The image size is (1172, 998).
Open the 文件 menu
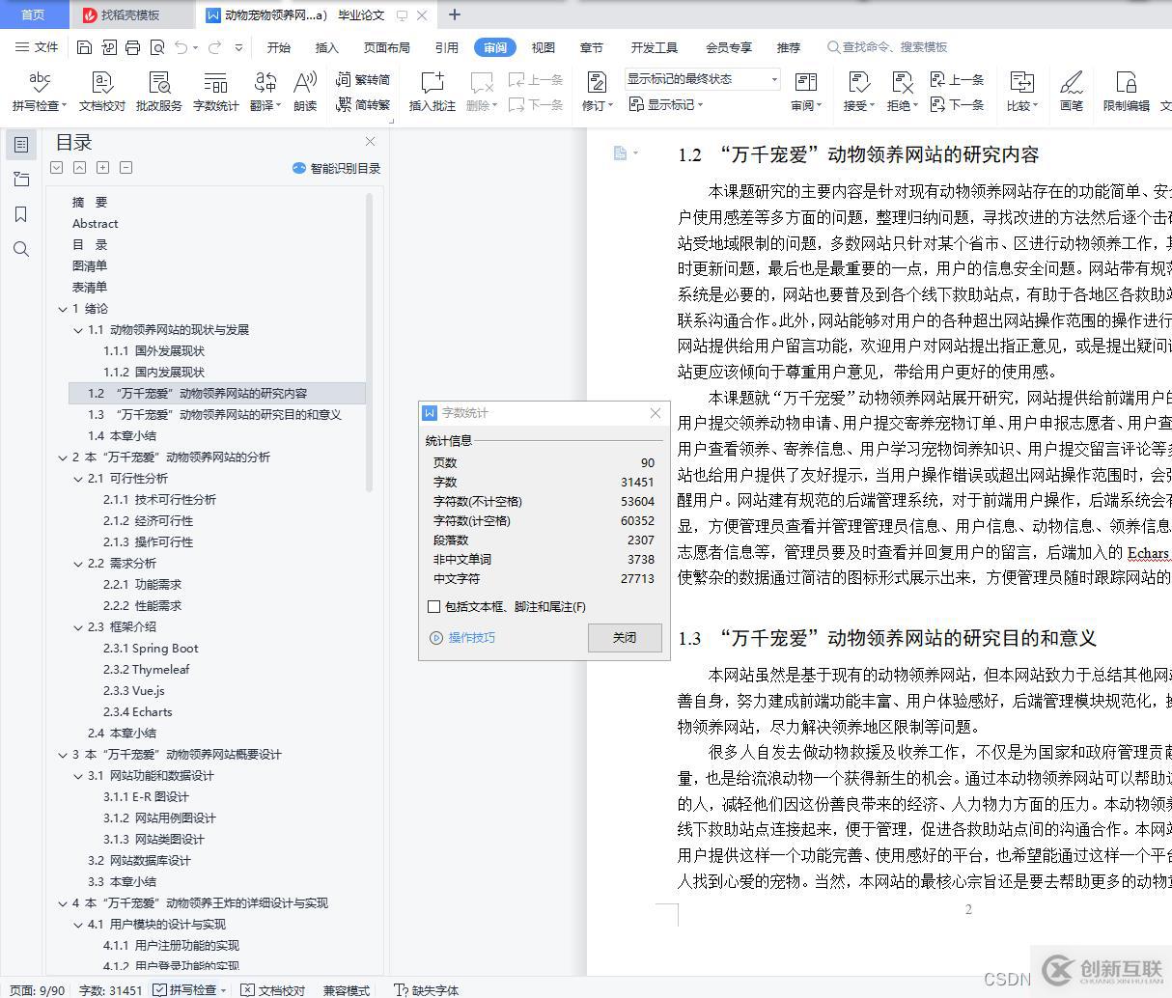pyautogui.click(x=38, y=47)
